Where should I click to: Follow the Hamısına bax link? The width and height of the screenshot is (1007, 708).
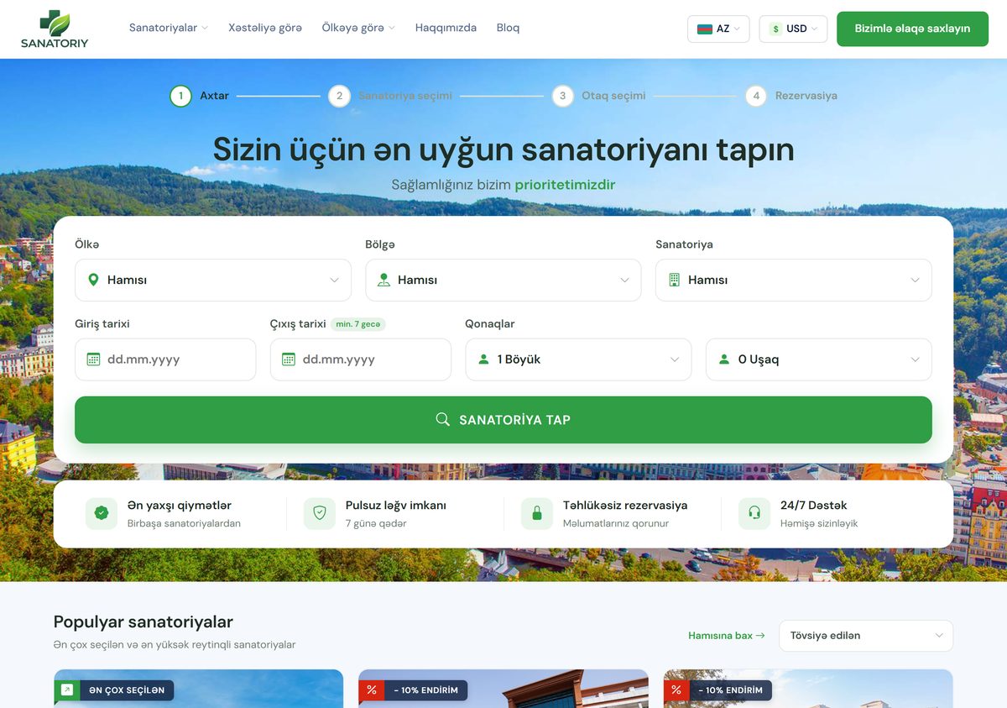point(727,636)
